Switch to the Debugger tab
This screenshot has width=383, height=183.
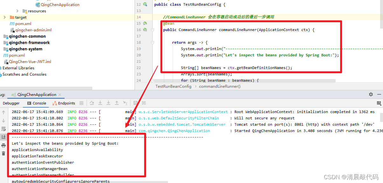[11, 103]
